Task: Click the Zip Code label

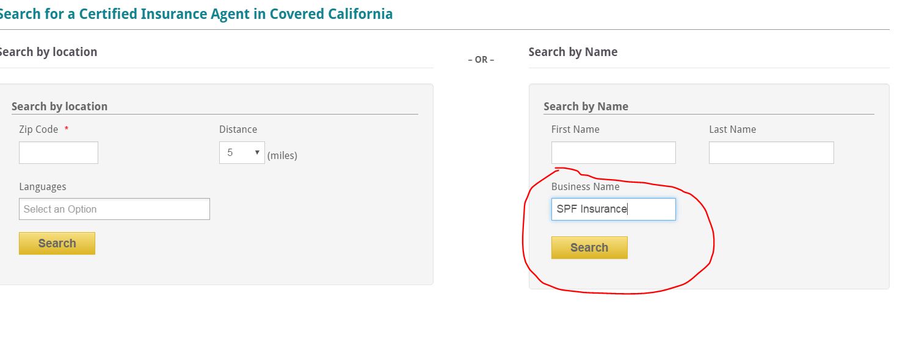Action: pyautogui.click(x=38, y=129)
